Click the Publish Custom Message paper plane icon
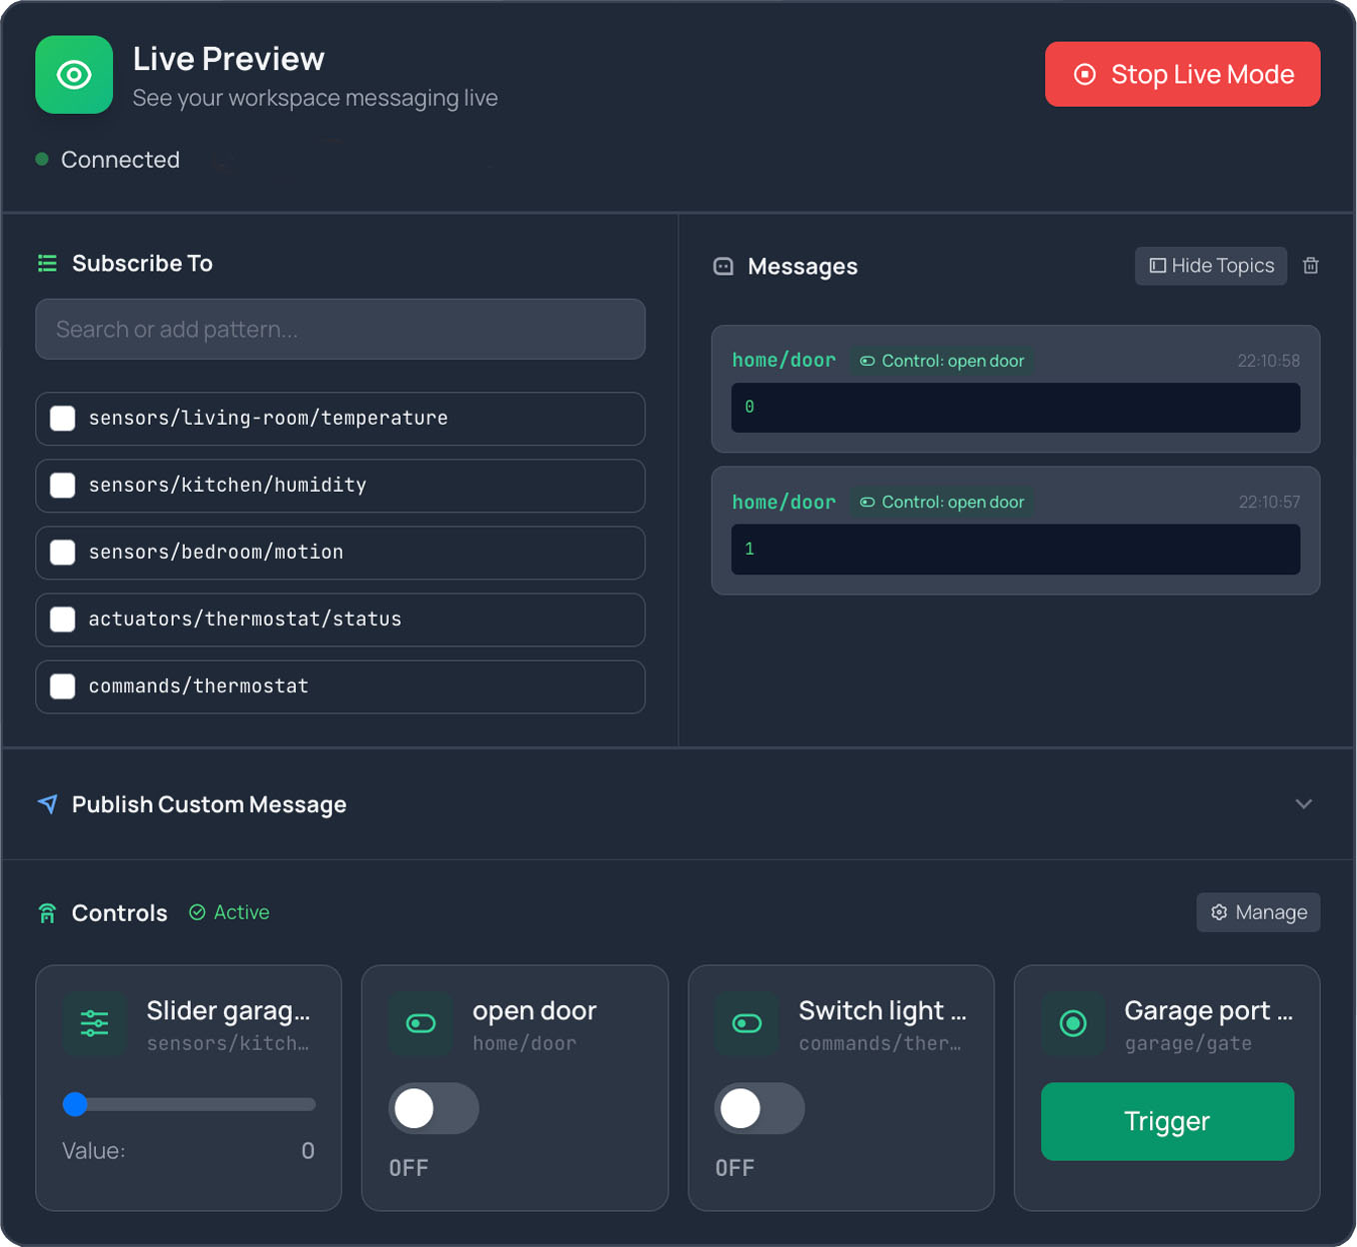 (x=47, y=804)
